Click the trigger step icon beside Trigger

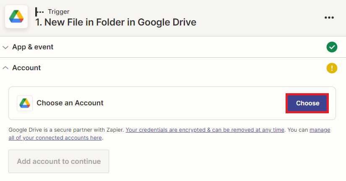[39, 12]
